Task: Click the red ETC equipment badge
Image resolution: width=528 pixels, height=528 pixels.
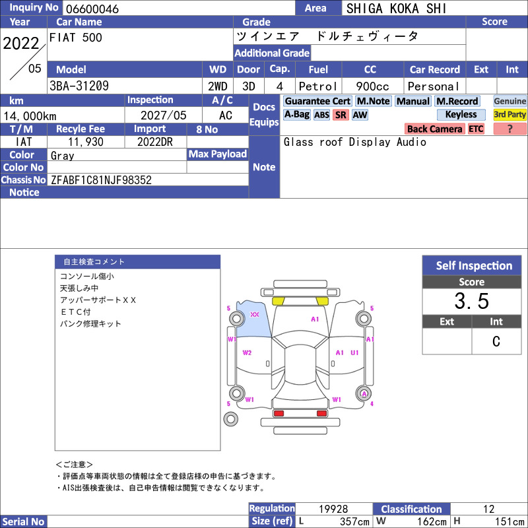Action: [476, 129]
